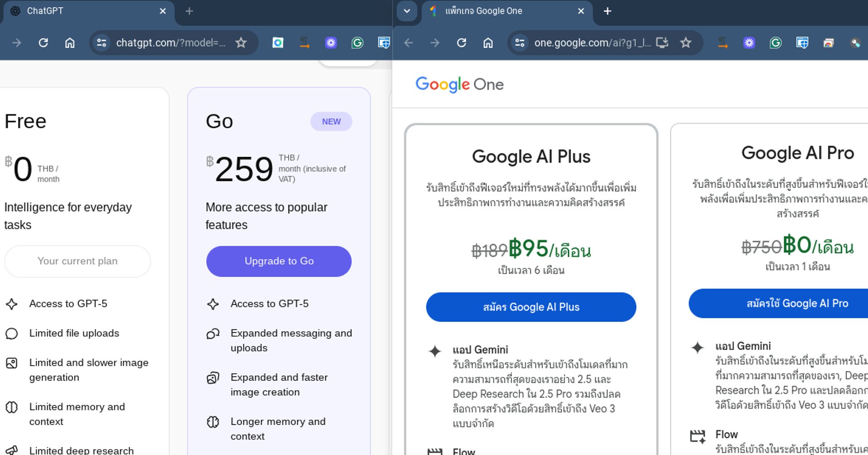The image size is (868, 455).
Task: Expand the tab search dropdown chevron
Action: click(406, 11)
